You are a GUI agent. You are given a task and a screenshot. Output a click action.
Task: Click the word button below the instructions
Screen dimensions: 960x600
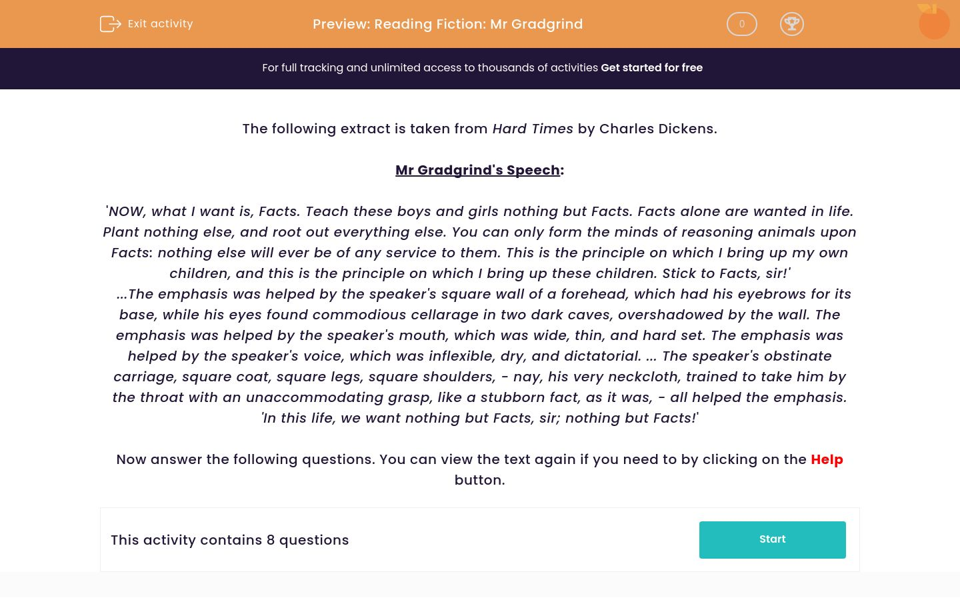(479, 480)
